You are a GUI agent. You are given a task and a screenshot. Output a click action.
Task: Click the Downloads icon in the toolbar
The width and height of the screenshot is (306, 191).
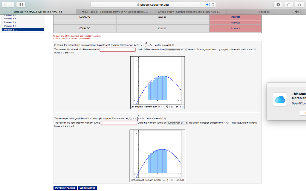click(278, 4)
